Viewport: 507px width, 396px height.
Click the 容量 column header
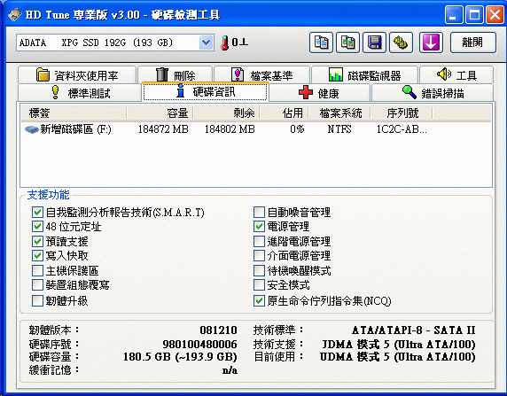(x=160, y=113)
